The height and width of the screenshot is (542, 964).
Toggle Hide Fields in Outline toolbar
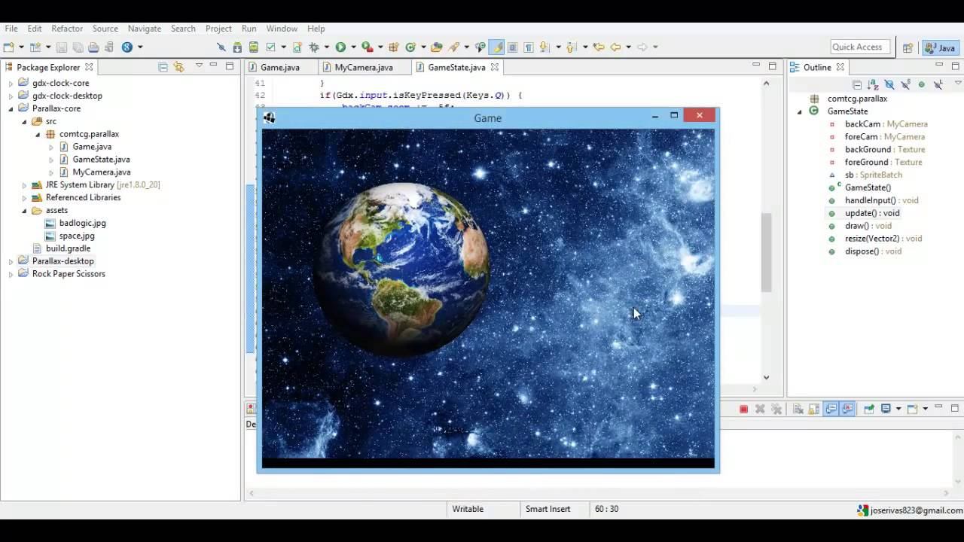point(889,85)
